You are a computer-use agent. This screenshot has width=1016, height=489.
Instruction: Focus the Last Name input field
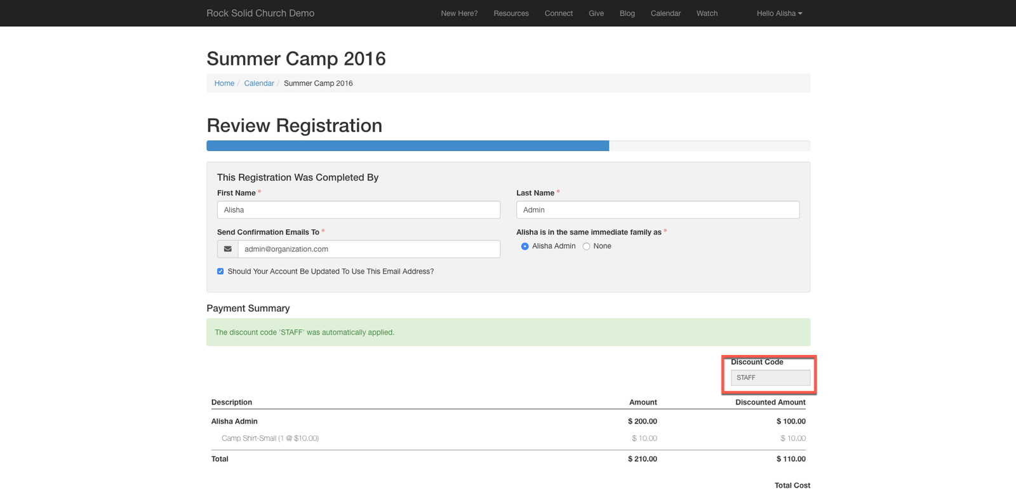tap(658, 210)
